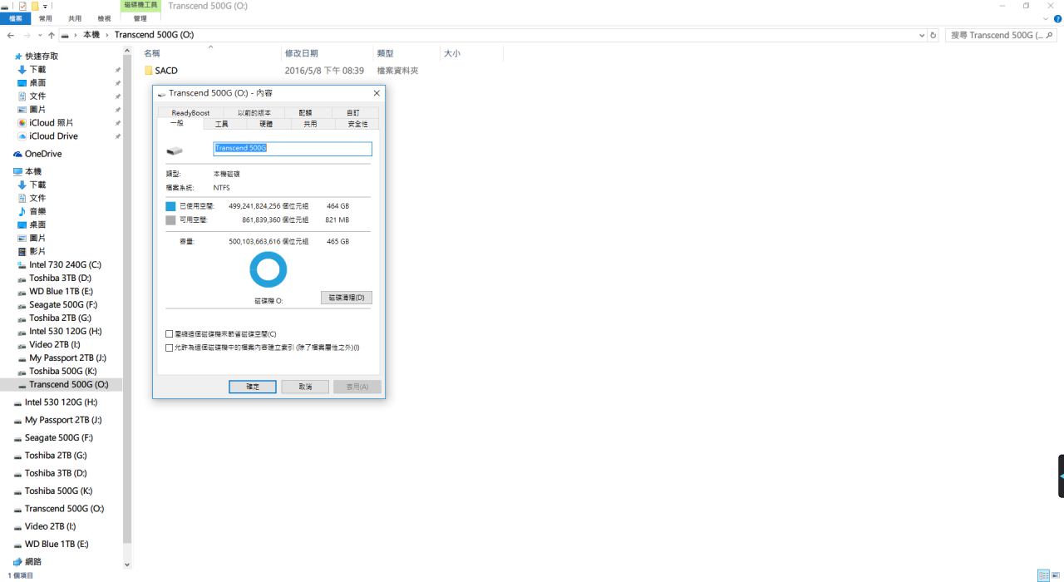Go up one folder level with Up arrow

tap(51, 35)
